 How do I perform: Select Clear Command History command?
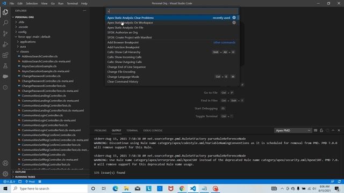172,81
